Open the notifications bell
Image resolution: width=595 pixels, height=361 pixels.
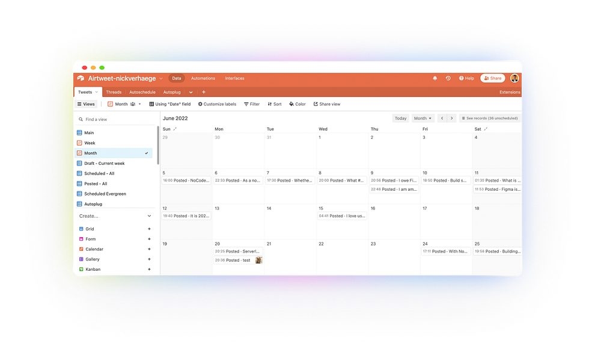pos(435,78)
